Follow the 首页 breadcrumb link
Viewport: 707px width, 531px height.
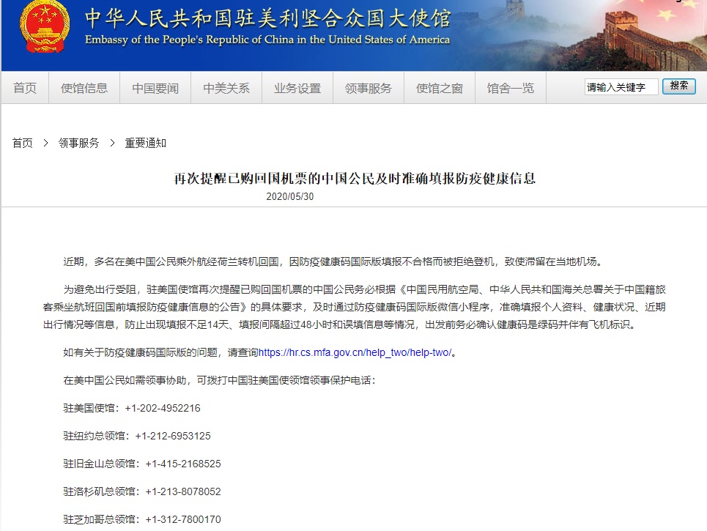pos(23,143)
